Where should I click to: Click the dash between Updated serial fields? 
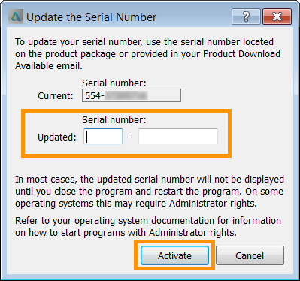click(130, 137)
